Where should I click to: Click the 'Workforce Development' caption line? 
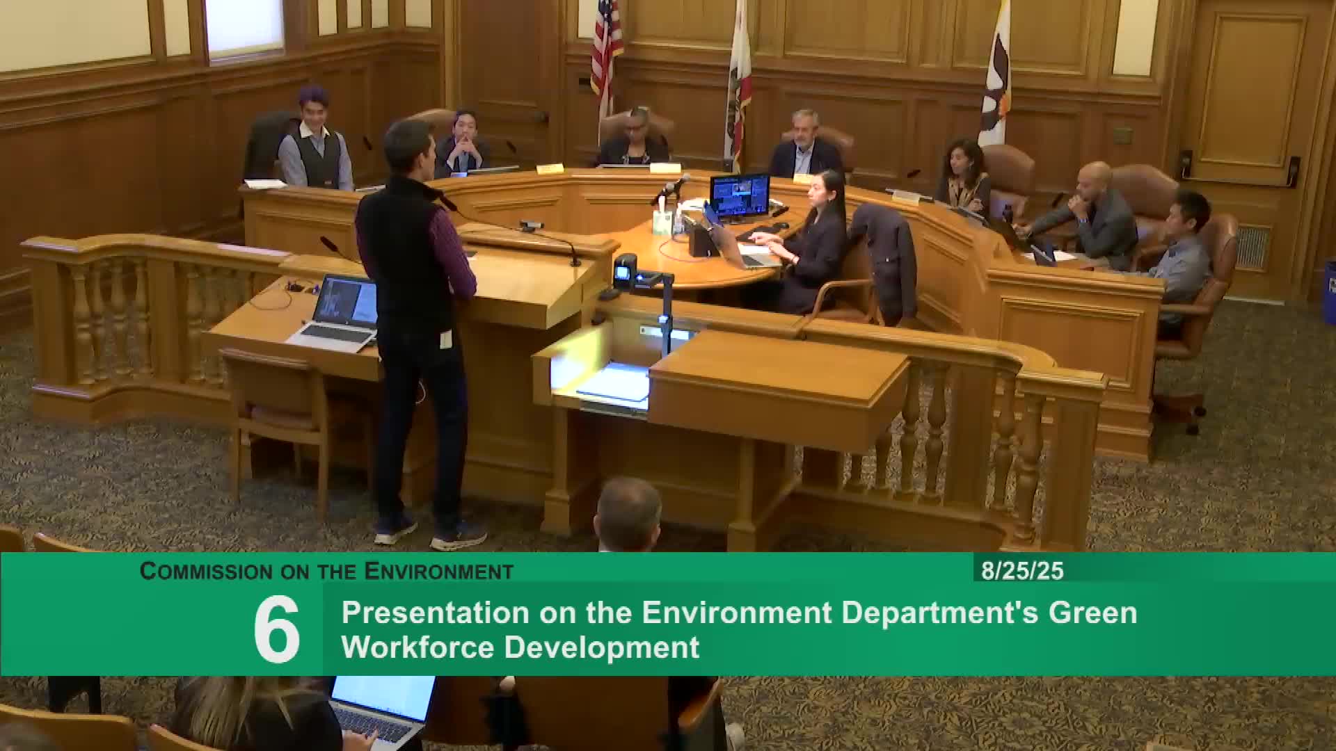tap(520, 647)
